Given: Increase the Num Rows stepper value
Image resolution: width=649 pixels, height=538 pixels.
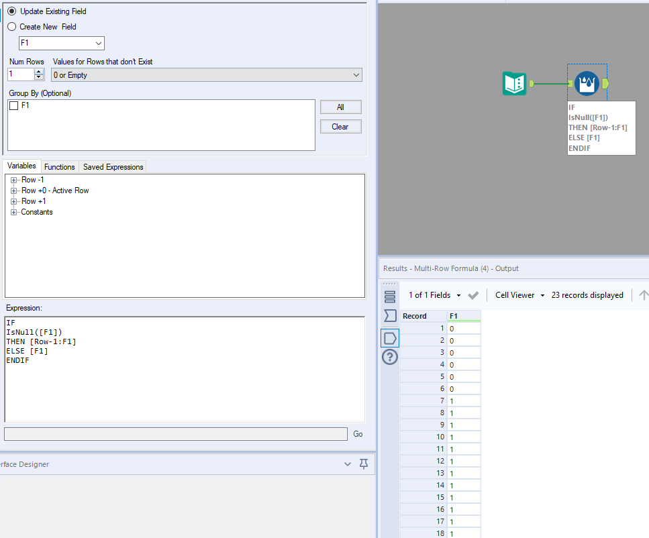Looking at the screenshot, I should coord(39,72).
